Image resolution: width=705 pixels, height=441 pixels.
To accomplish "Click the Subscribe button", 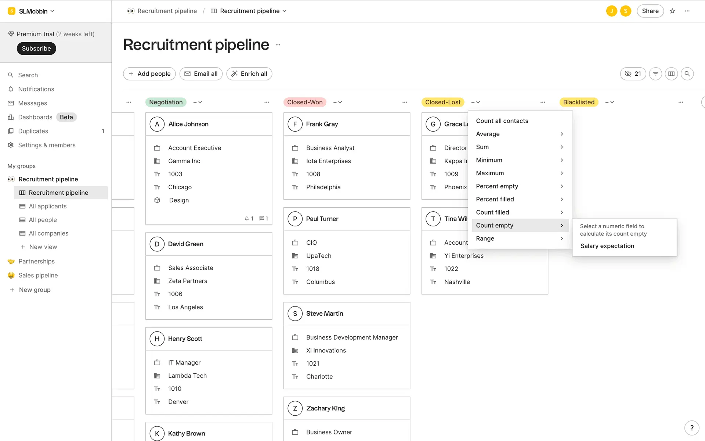I will click(36, 49).
